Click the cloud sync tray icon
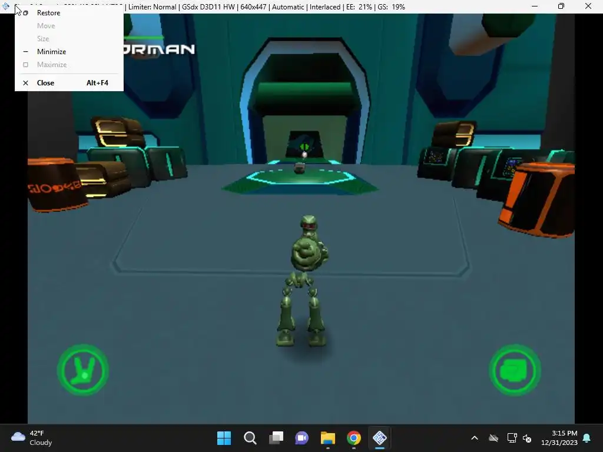 [493, 438]
